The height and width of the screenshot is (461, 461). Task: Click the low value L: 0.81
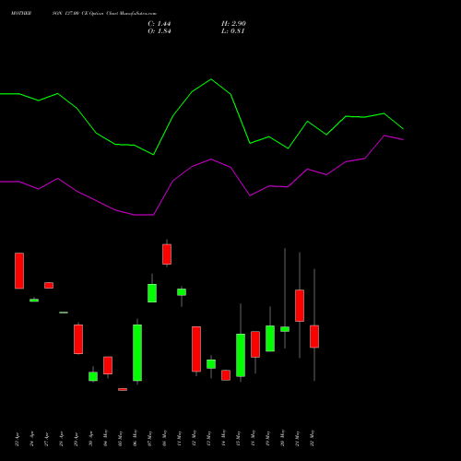(233, 31)
